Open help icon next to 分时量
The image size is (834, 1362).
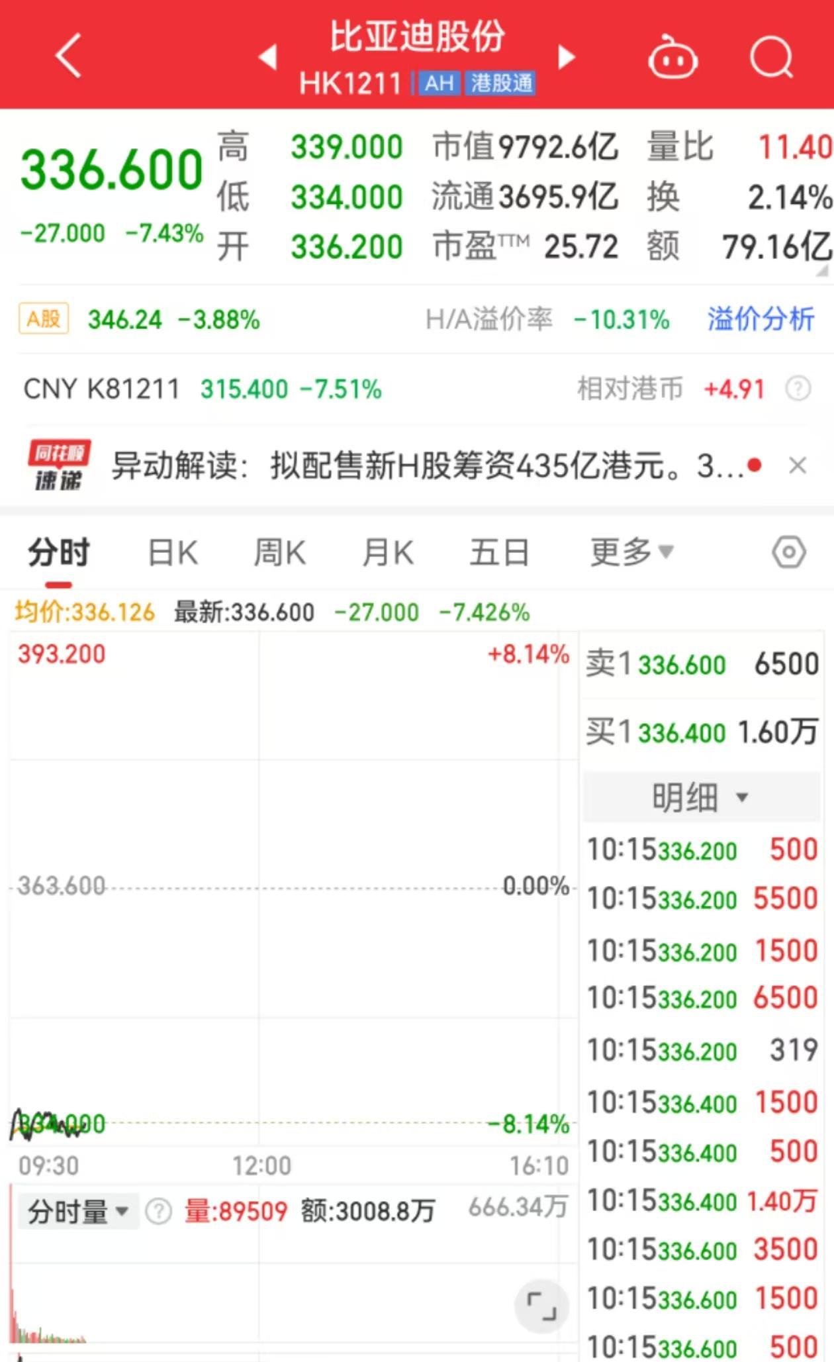point(158,1212)
